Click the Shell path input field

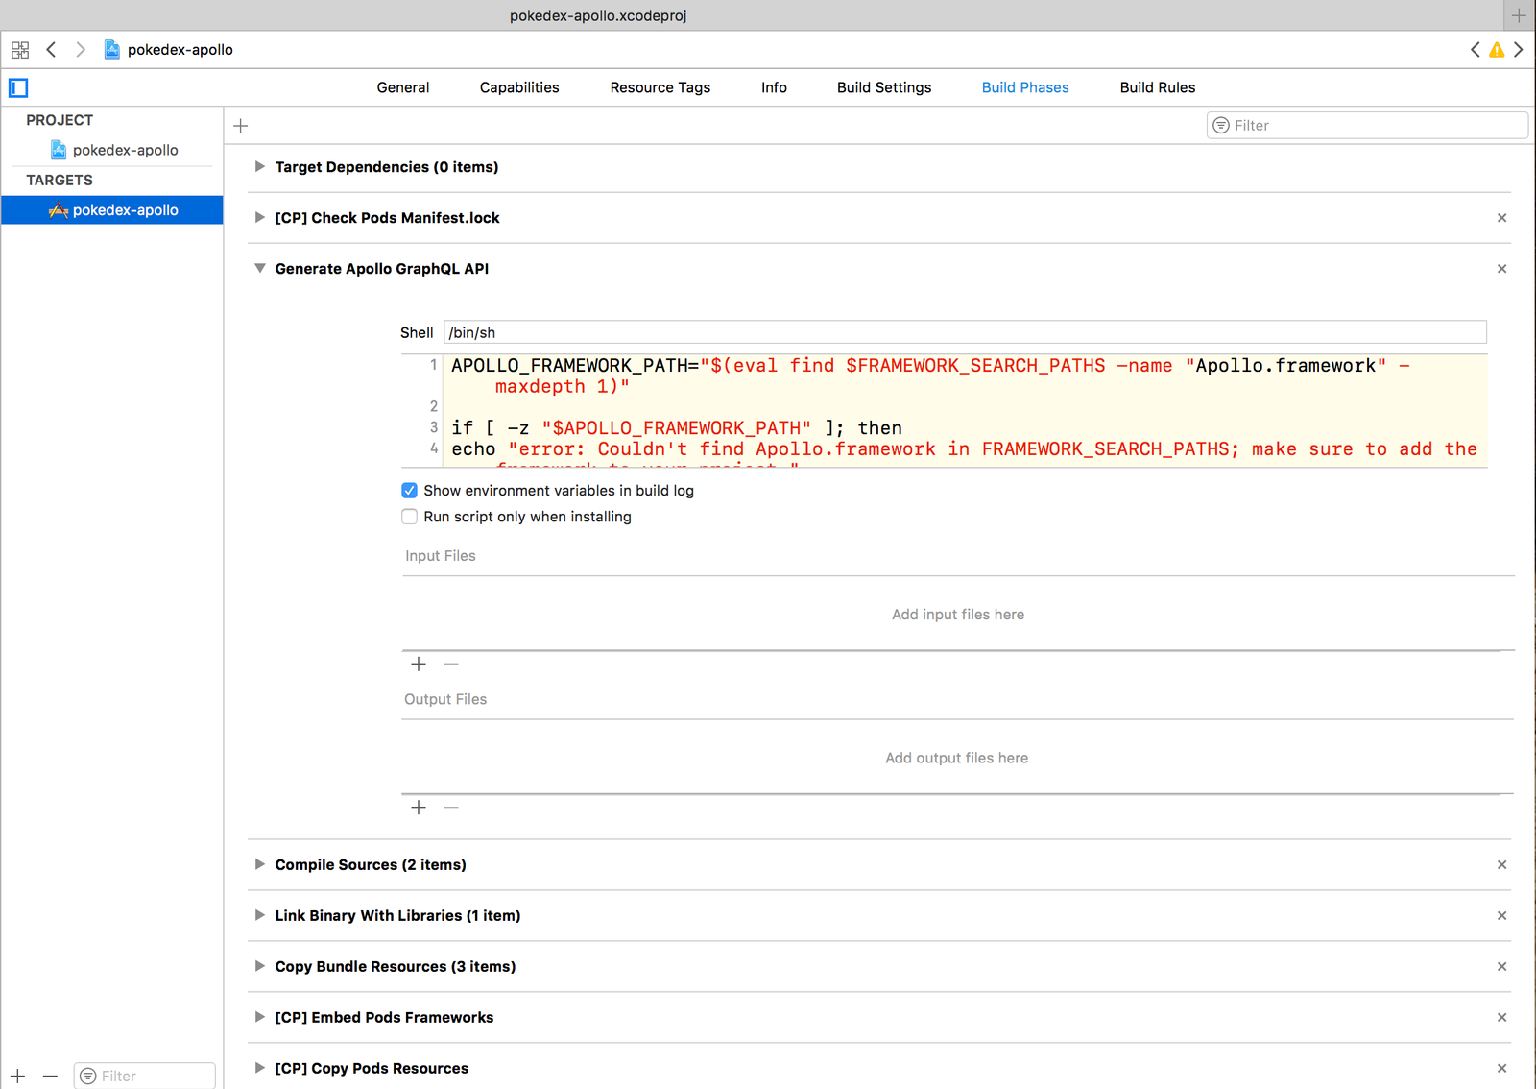(x=965, y=333)
